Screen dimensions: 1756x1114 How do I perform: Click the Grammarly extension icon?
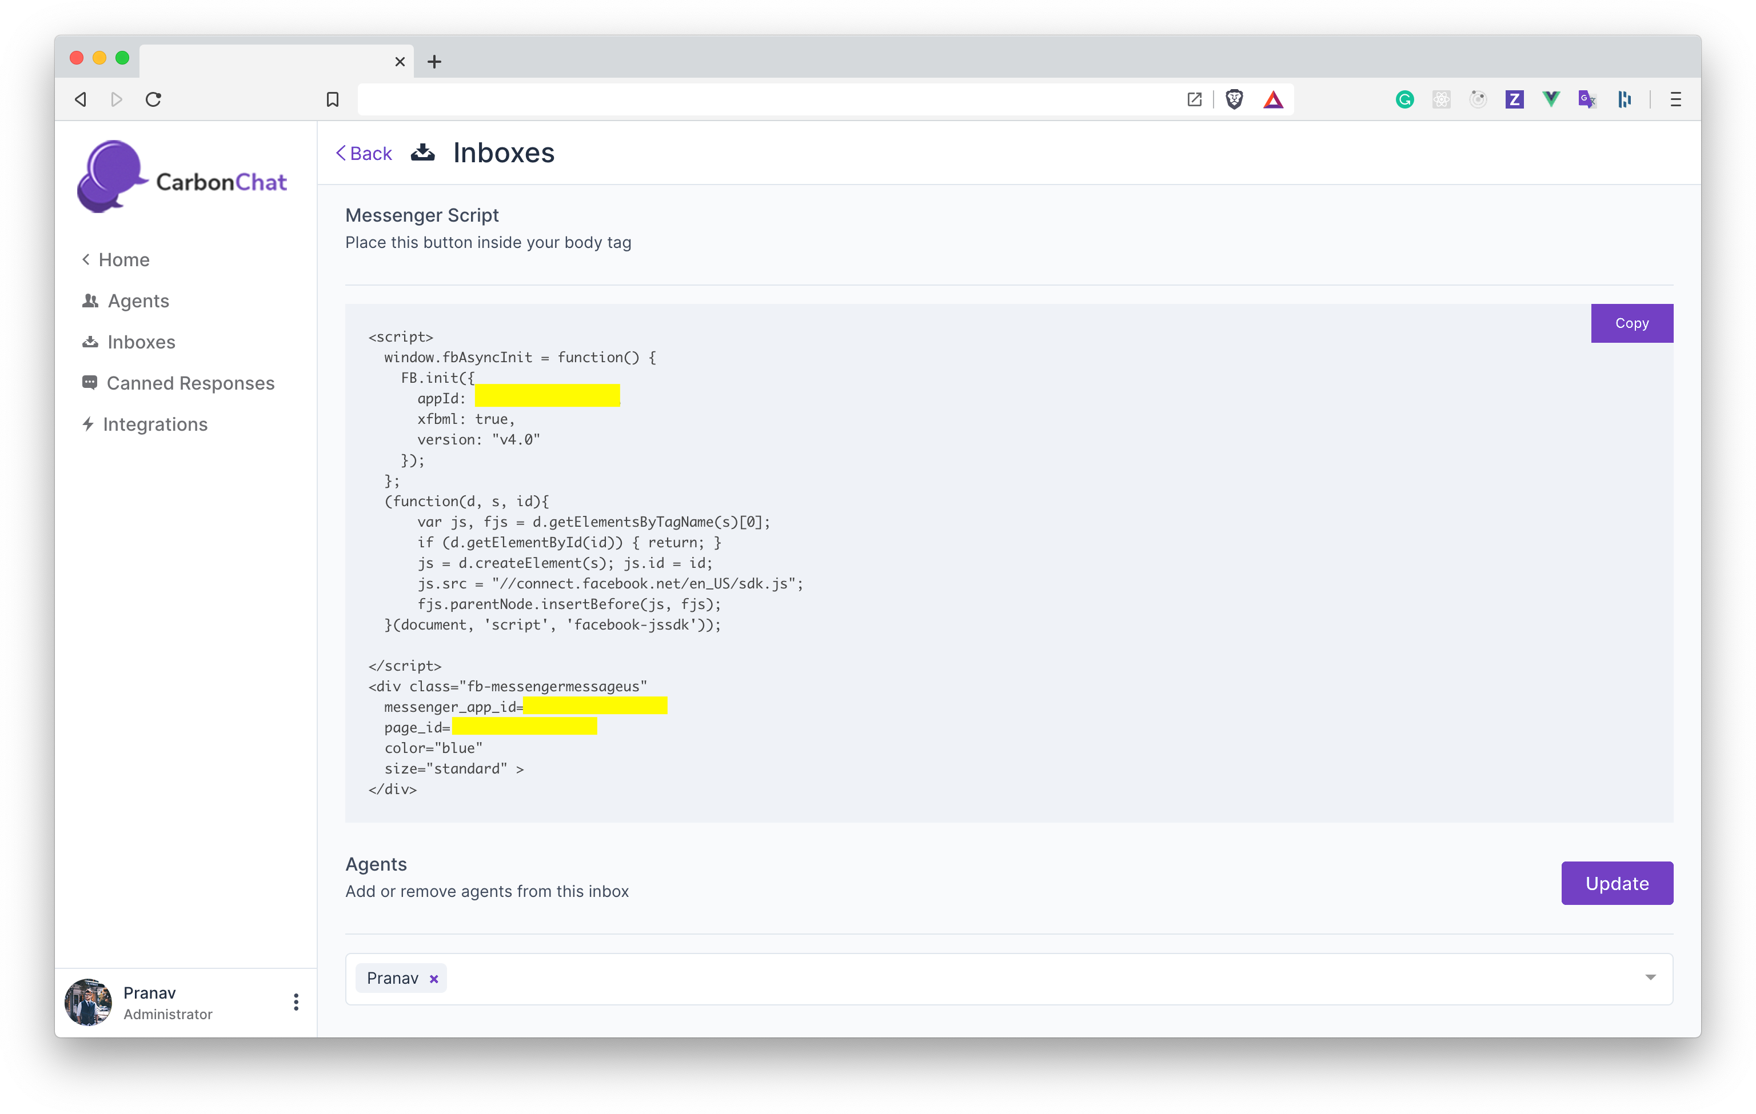click(1404, 99)
